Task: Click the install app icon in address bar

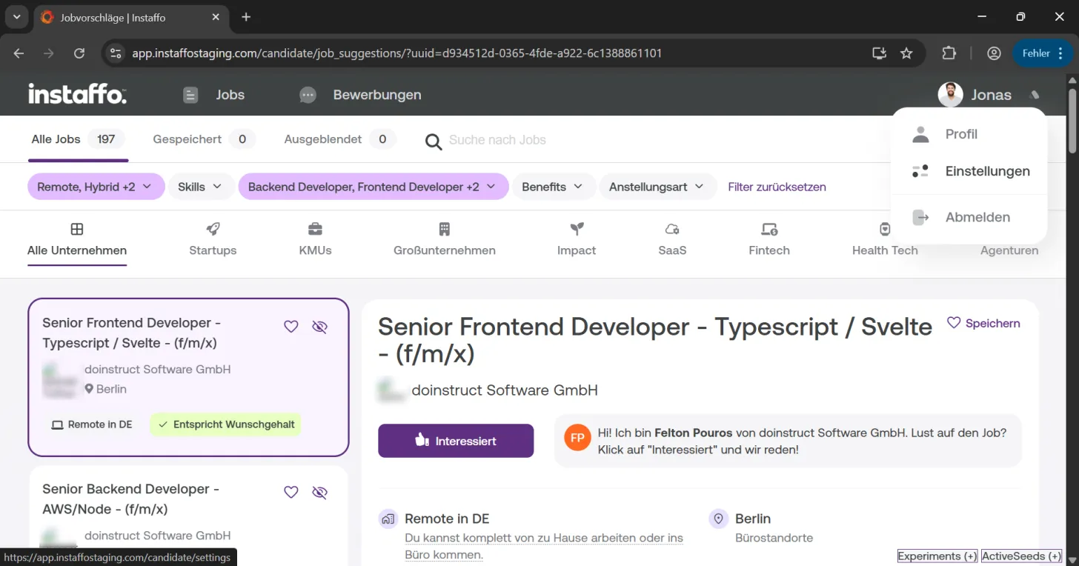Action: [880, 53]
